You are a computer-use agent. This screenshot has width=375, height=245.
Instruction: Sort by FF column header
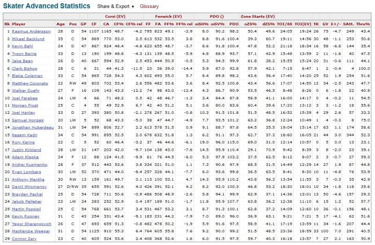148,24
